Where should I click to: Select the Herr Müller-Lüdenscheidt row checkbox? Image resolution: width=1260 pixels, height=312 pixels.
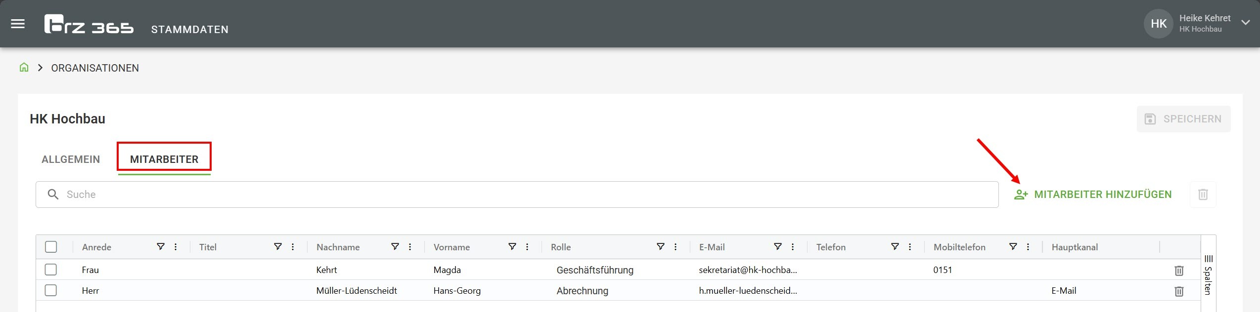51,290
